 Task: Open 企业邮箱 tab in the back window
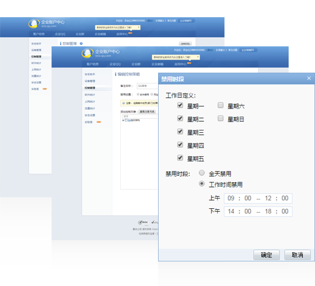pyautogui.click(x=100, y=34)
